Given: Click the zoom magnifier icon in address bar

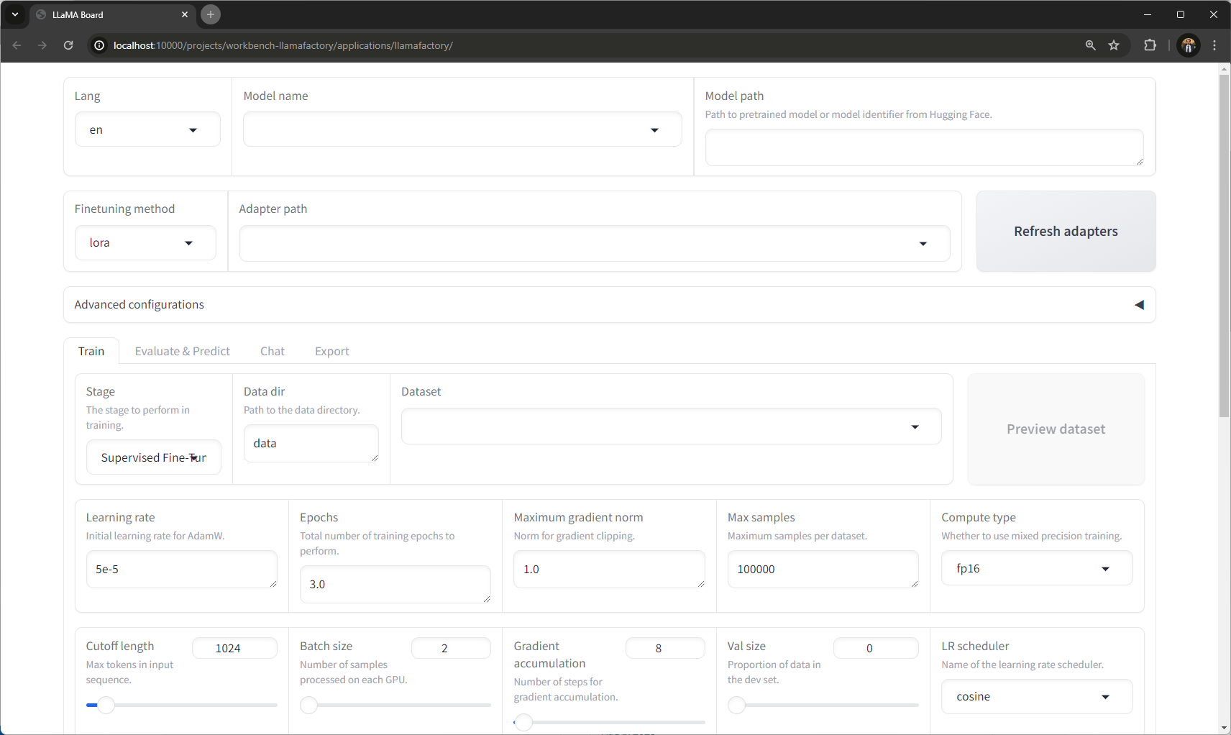Looking at the screenshot, I should (1091, 45).
